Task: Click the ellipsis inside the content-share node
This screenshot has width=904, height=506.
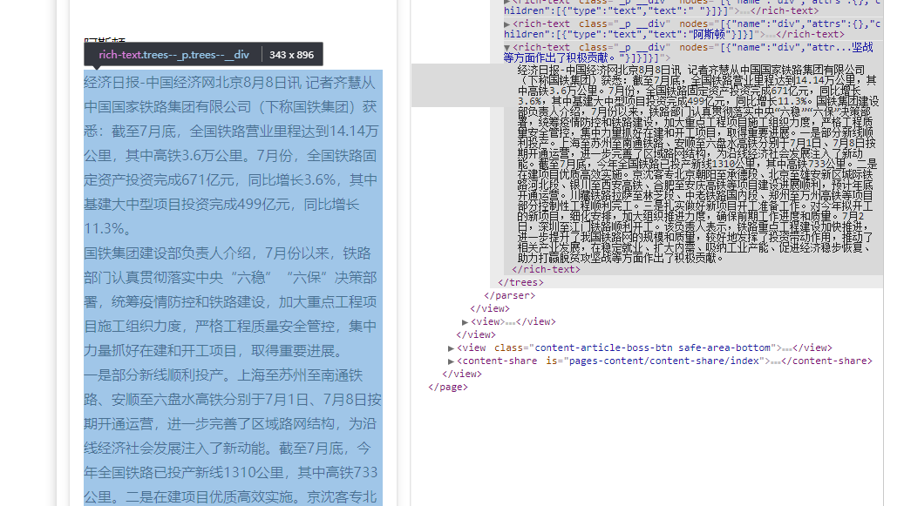Action: (x=776, y=361)
